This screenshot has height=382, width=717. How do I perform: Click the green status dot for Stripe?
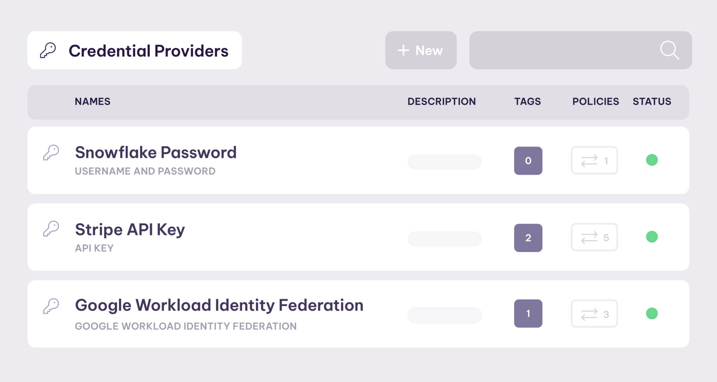coord(652,237)
